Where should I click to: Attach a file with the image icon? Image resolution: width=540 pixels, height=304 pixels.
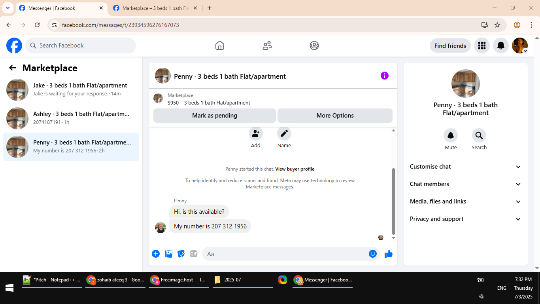(x=169, y=254)
